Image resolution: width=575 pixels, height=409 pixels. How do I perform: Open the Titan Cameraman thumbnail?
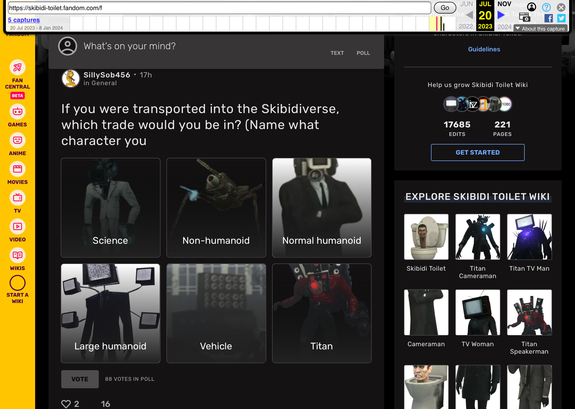click(478, 237)
